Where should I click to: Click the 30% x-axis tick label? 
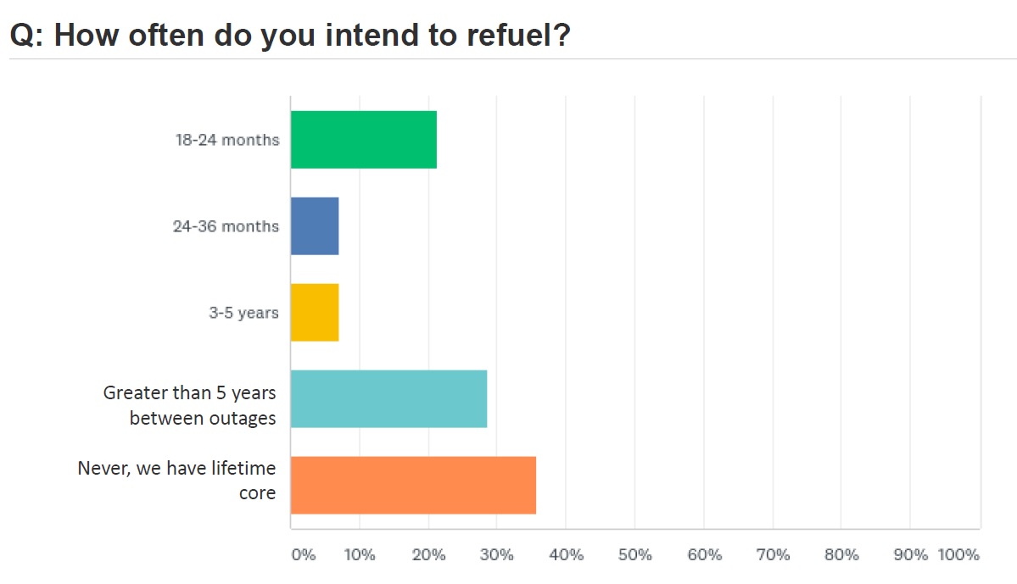(x=497, y=555)
